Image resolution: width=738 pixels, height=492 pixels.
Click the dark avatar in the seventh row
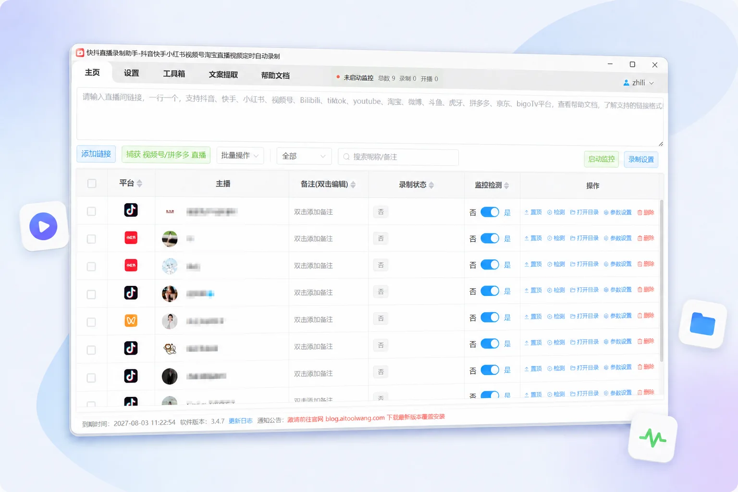(x=170, y=376)
